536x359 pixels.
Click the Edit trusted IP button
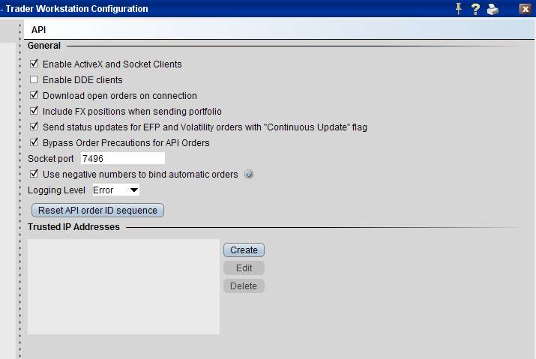(244, 268)
